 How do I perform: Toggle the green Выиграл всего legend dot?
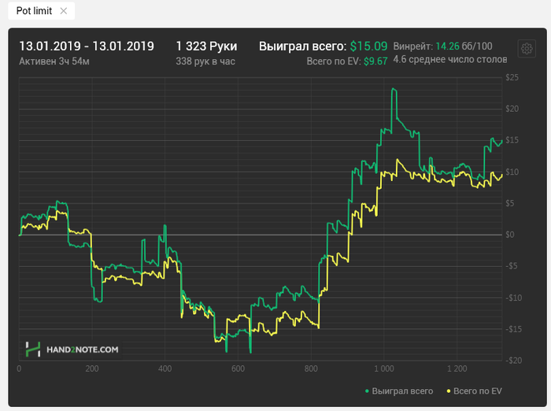click(x=367, y=391)
